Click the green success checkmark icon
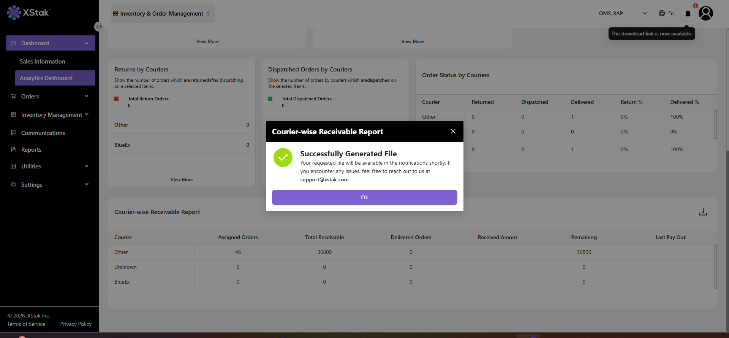 click(283, 157)
